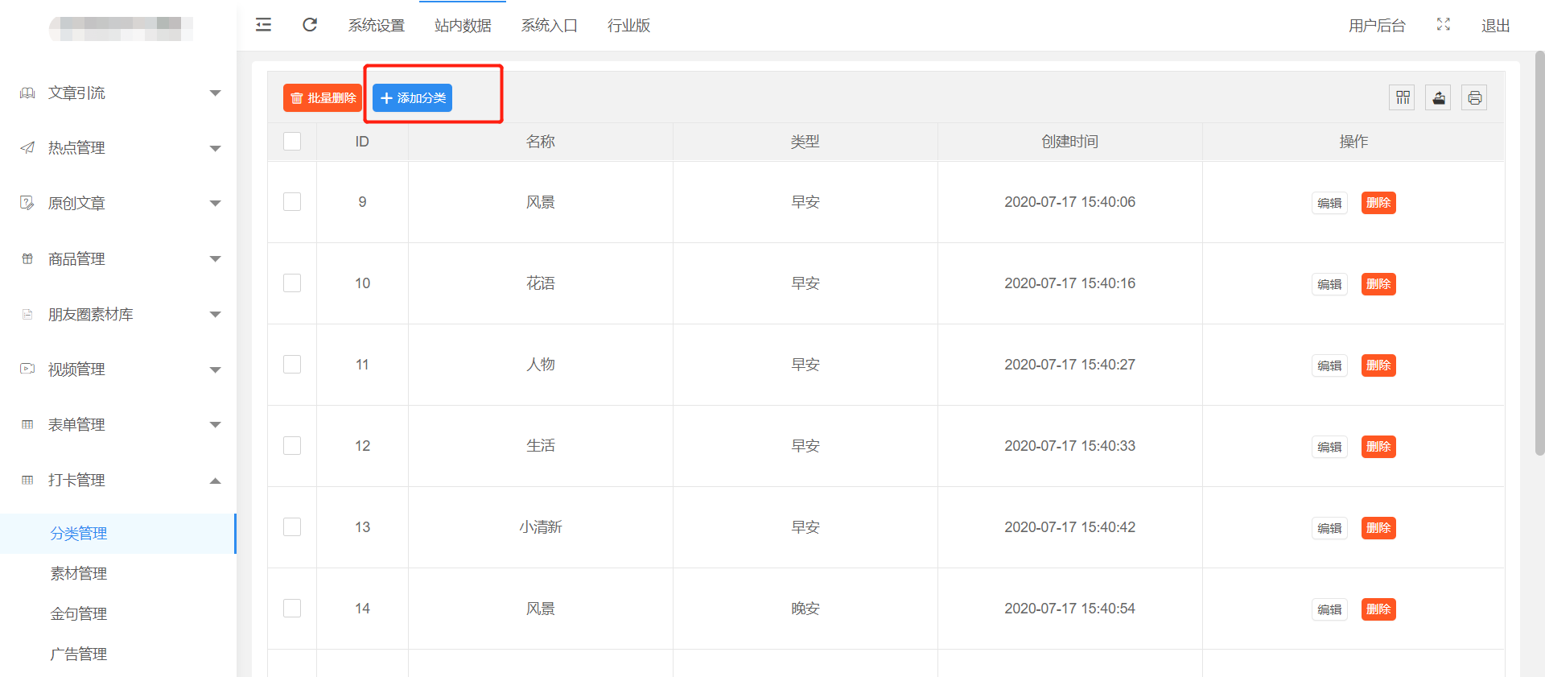Select 分类管理 in the sidebar

point(118,533)
